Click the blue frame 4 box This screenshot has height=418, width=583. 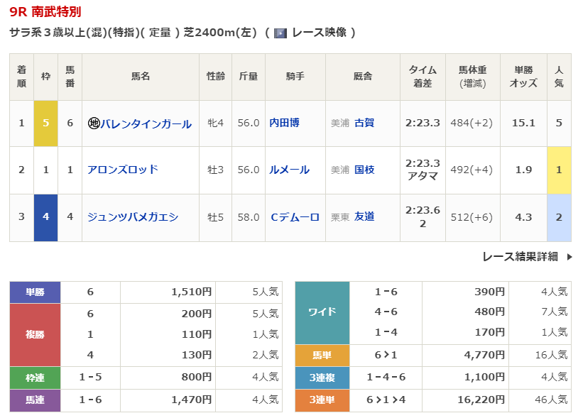pos(45,217)
